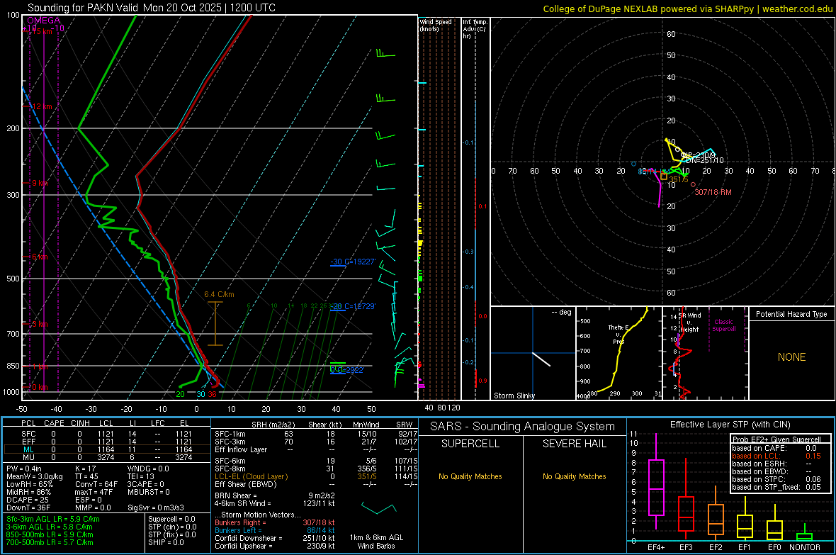Click the 'SigSvr = 0 m3/s3' value
836x555 pixels.
[x=156, y=508]
